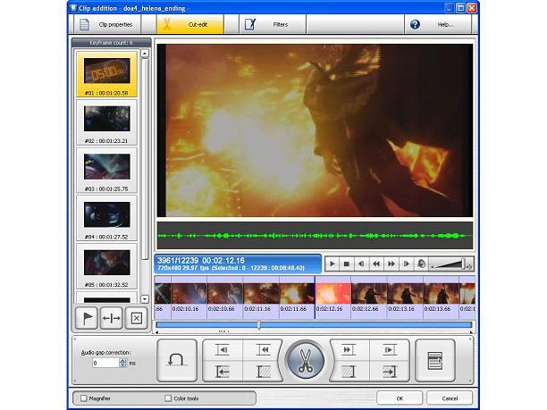Screen dimensions: 547x410
Task: Select keyframe thumbnail #04 at 00:01:27.52
Action: click(106, 218)
